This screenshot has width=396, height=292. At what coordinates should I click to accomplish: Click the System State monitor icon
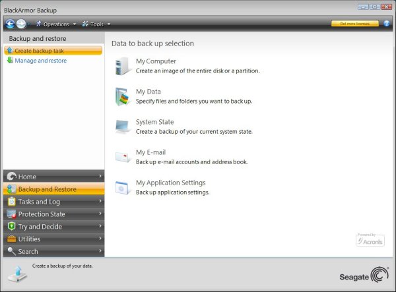pos(123,127)
